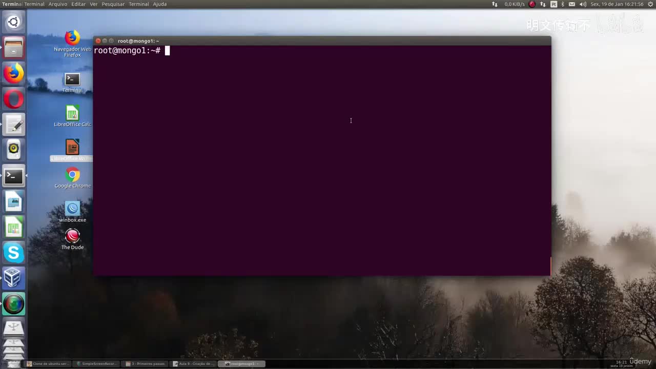Launch VirtualBox from the dock

point(13,278)
